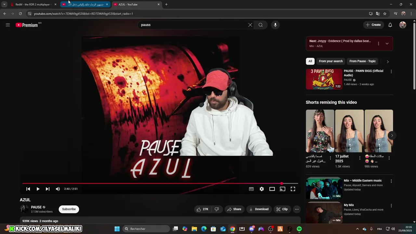
Task: Open the Mix – Middle Eastern music playlist
Action: 324,188
